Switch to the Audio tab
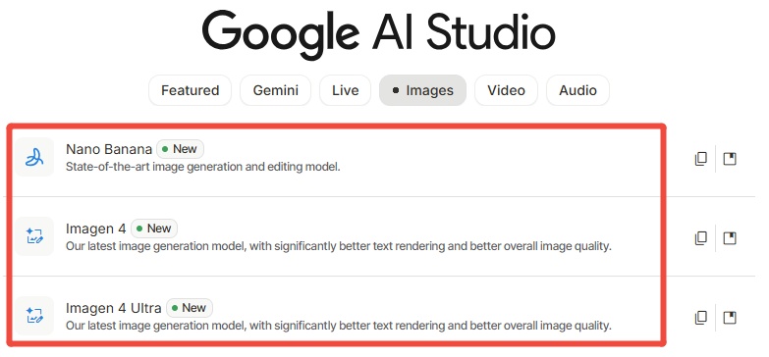 (577, 90)
